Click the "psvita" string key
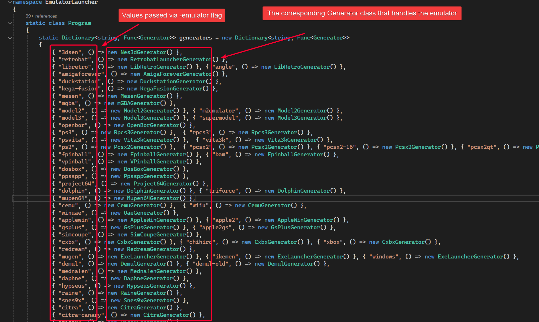The height and width of the screenshot is (322, 539). click(72, 140)
